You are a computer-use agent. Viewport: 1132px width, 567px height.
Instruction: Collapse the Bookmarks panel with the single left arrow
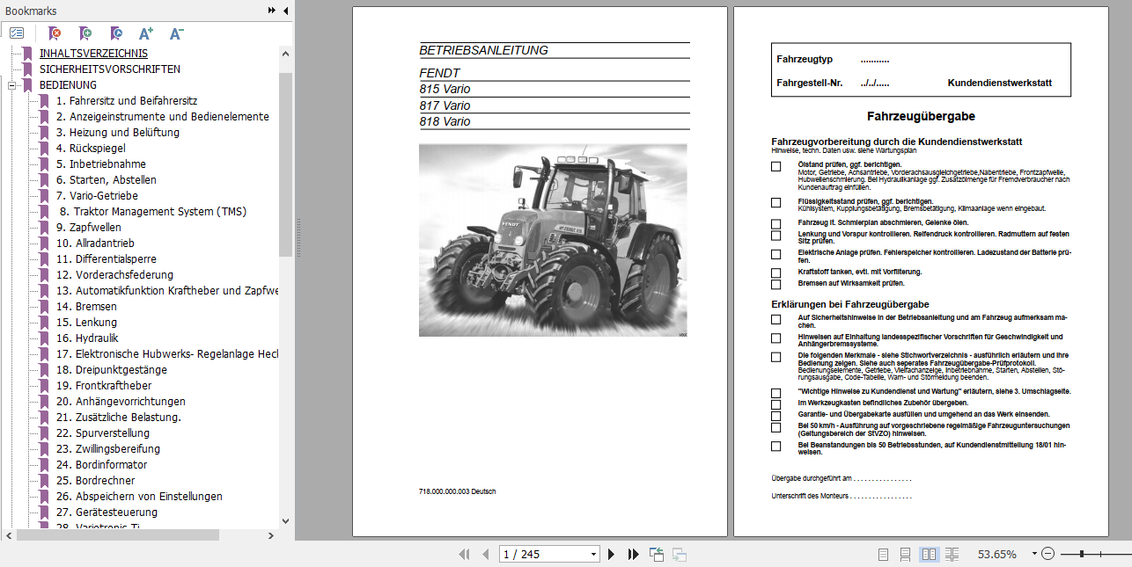[x=285, y=11]
